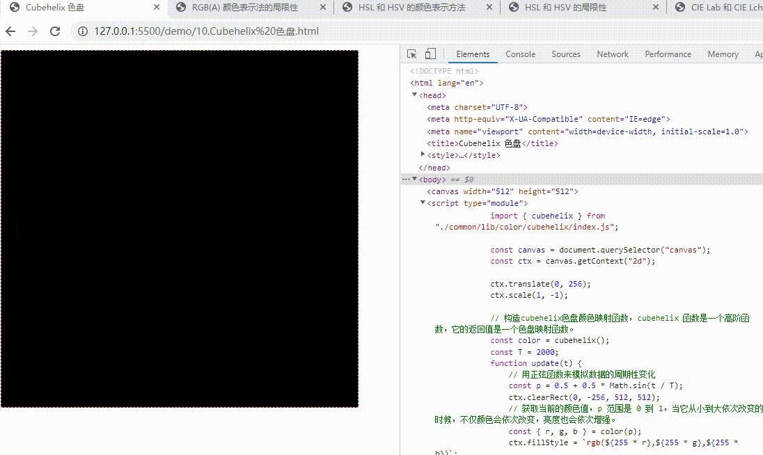Viewport: 763px width, 455px height.
Task: Click the const color = cubehelix() line
Action: 549,340
